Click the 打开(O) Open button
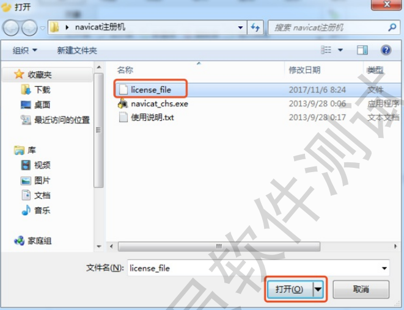 290,289
